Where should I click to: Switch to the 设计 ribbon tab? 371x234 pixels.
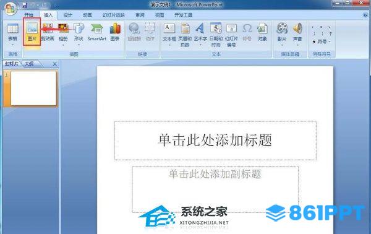pyautogui.click(x=67, y=15)
